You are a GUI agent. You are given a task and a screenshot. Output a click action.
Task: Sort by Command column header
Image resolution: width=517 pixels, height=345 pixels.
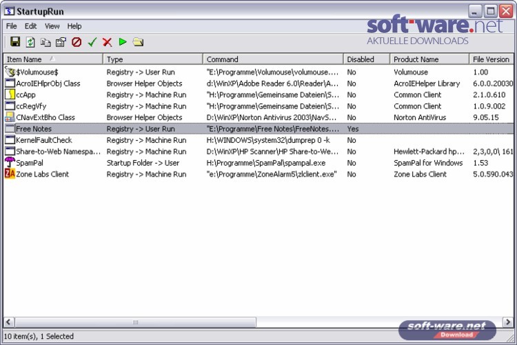(273, 59)
